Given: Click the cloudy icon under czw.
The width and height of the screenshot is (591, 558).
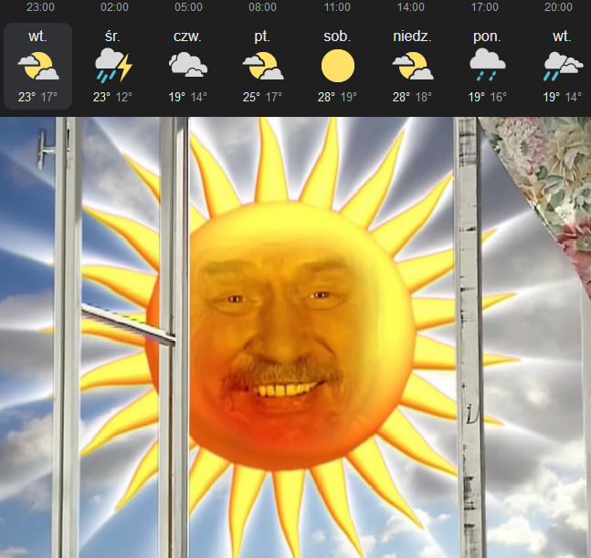Looking at the screenshot, I should (187, 66).
